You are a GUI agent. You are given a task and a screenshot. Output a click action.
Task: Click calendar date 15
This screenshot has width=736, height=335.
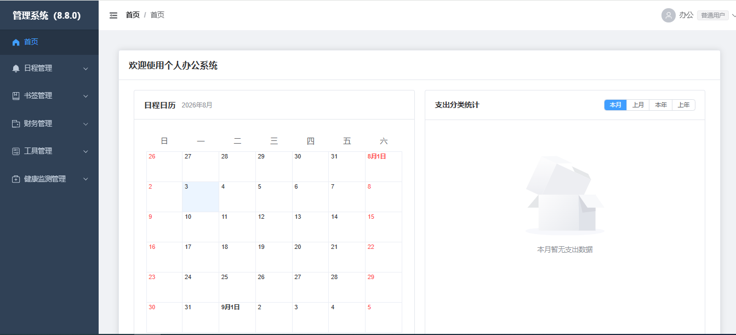384,227
